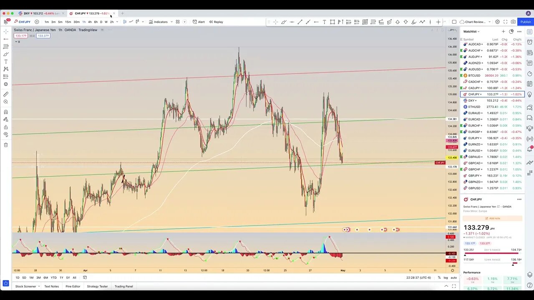Switch to Strategy Tester tab

coord(97,286)
